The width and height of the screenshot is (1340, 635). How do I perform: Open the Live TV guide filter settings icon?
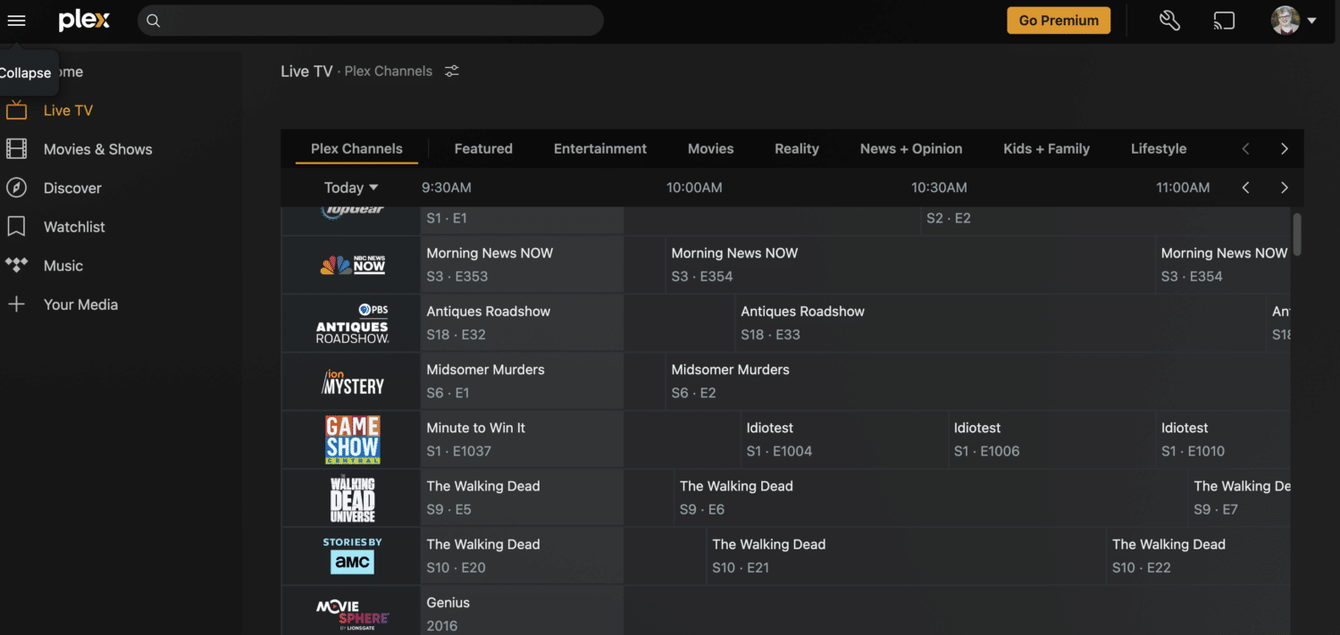452,71
